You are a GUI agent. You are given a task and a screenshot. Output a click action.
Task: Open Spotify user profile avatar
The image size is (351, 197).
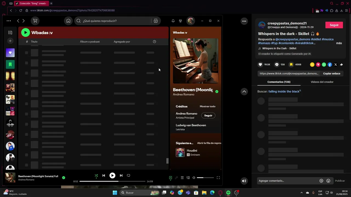tap(191, 21)
